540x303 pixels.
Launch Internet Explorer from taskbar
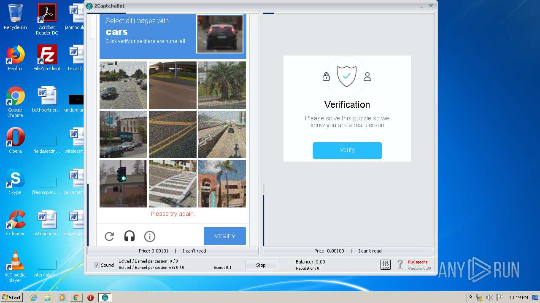coord(33,298)
